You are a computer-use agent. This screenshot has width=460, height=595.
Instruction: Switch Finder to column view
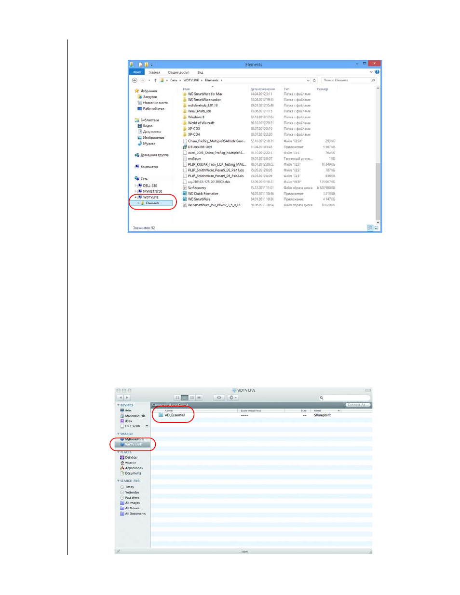(x=192, y=398)
